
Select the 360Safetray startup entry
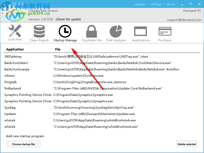point(13,57)
